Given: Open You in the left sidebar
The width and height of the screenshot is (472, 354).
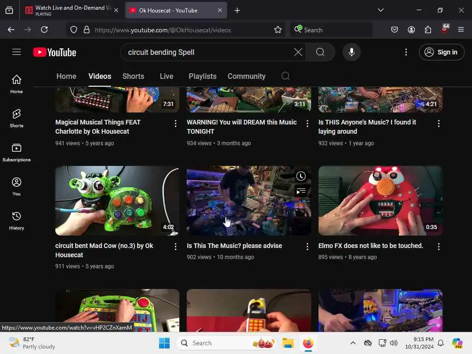Looking at the screenshot, I should (17, 187).
